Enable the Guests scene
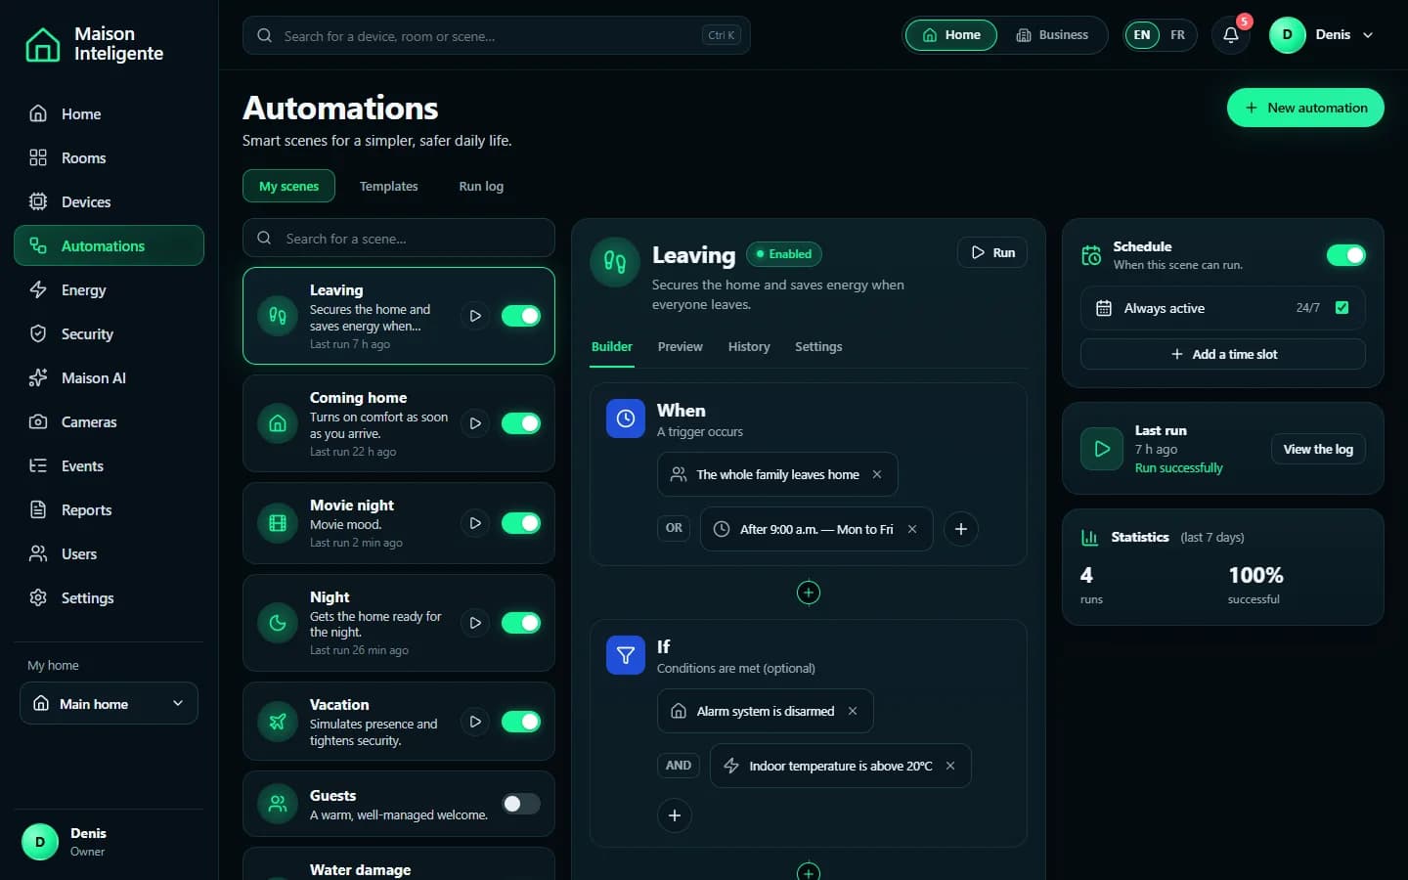The width and height of the screenshot is (1408, 880). (521, 804)
